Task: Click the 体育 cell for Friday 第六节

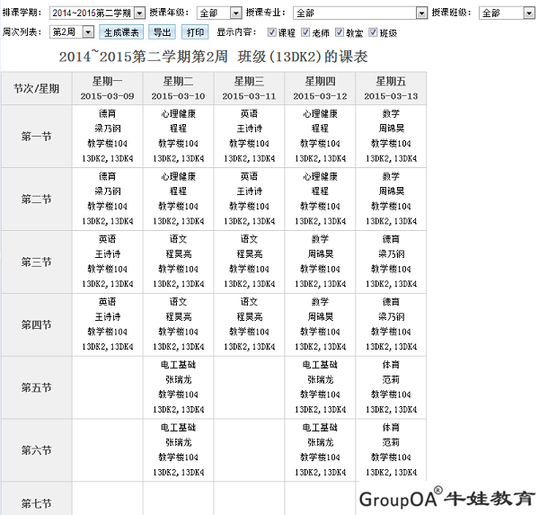Action: (x=391, y=450)
